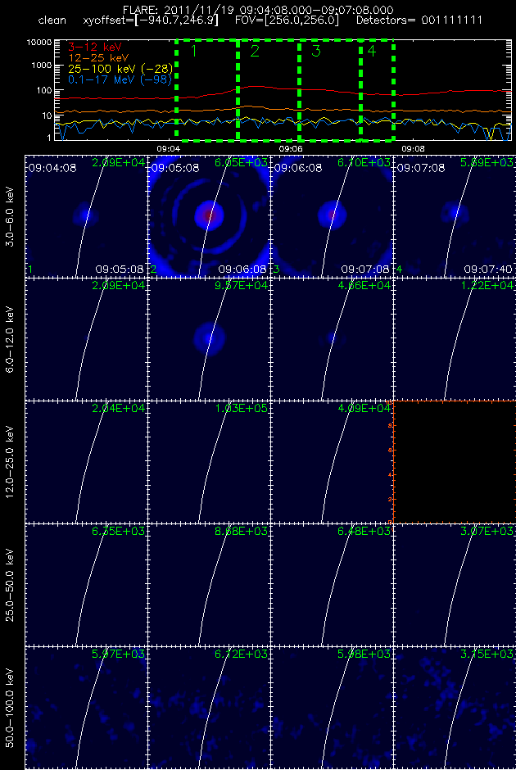Click the xyoffset=[-940.7,246.9] text
Viewport: 516px width, 770px height.
tap(151, 21)
